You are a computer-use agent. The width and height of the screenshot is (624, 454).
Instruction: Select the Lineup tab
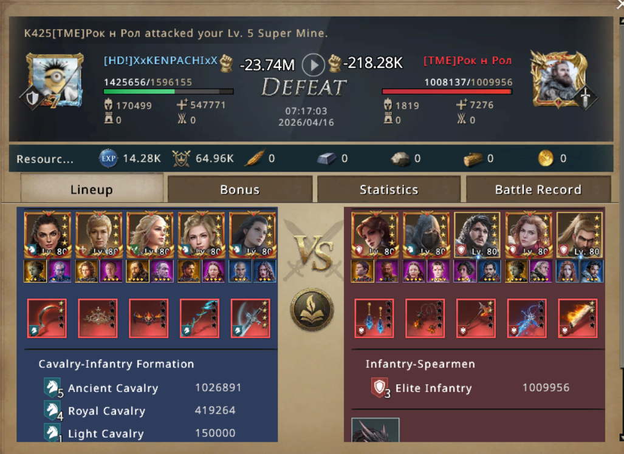coord(92,189)
